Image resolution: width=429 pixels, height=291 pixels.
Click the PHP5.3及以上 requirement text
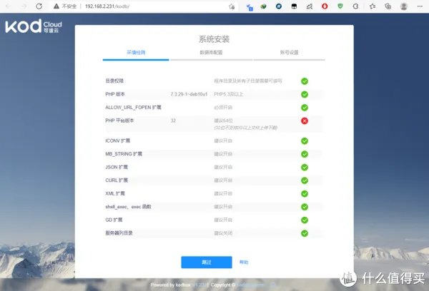point(229,94)
